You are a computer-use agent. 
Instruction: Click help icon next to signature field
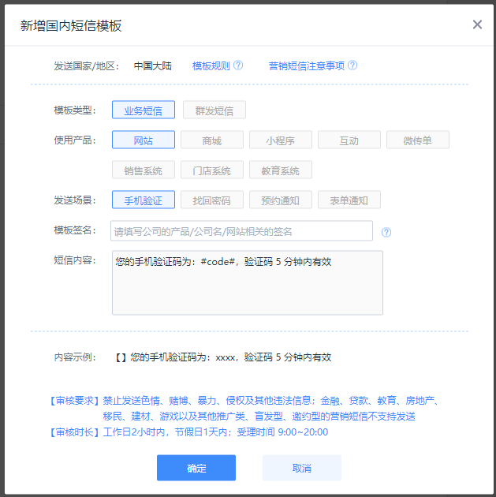click(386, 232)
